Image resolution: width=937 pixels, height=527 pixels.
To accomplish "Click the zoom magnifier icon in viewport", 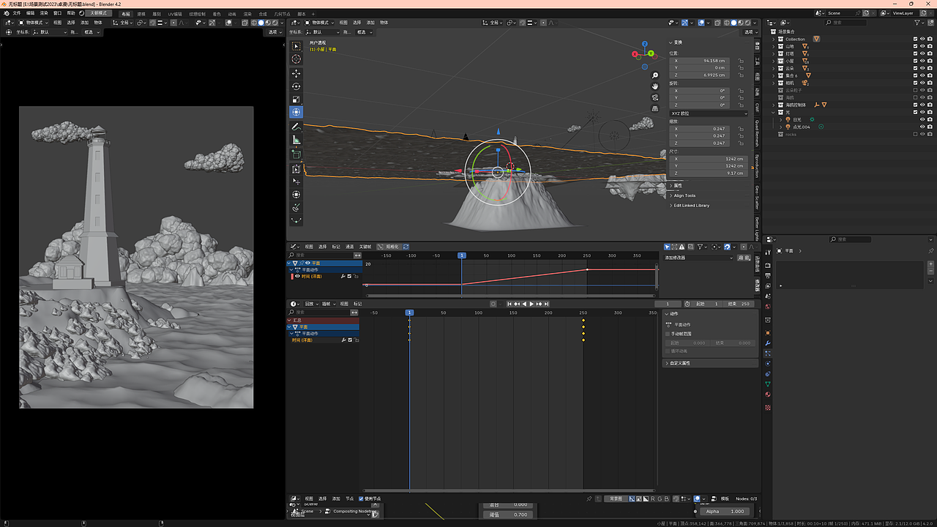I will pyautogui.click(x=654, y=75).
